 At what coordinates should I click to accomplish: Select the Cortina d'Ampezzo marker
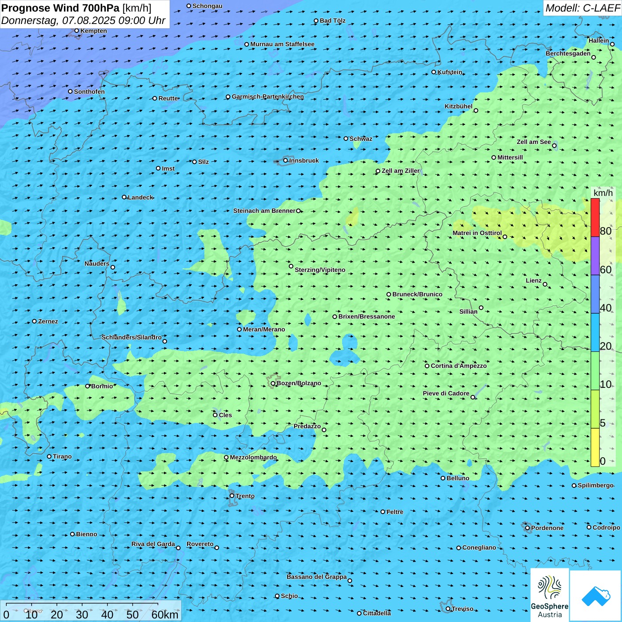pyautogui.click(x=427, y=366)
